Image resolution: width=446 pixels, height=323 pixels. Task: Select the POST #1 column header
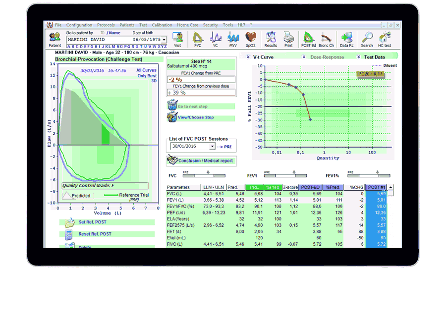377,187
